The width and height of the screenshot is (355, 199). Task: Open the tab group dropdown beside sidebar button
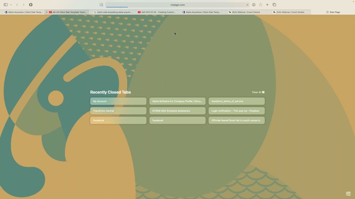[11, 5]
